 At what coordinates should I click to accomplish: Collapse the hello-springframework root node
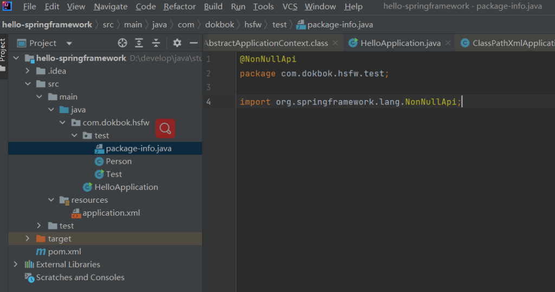[x=16, y=58]
